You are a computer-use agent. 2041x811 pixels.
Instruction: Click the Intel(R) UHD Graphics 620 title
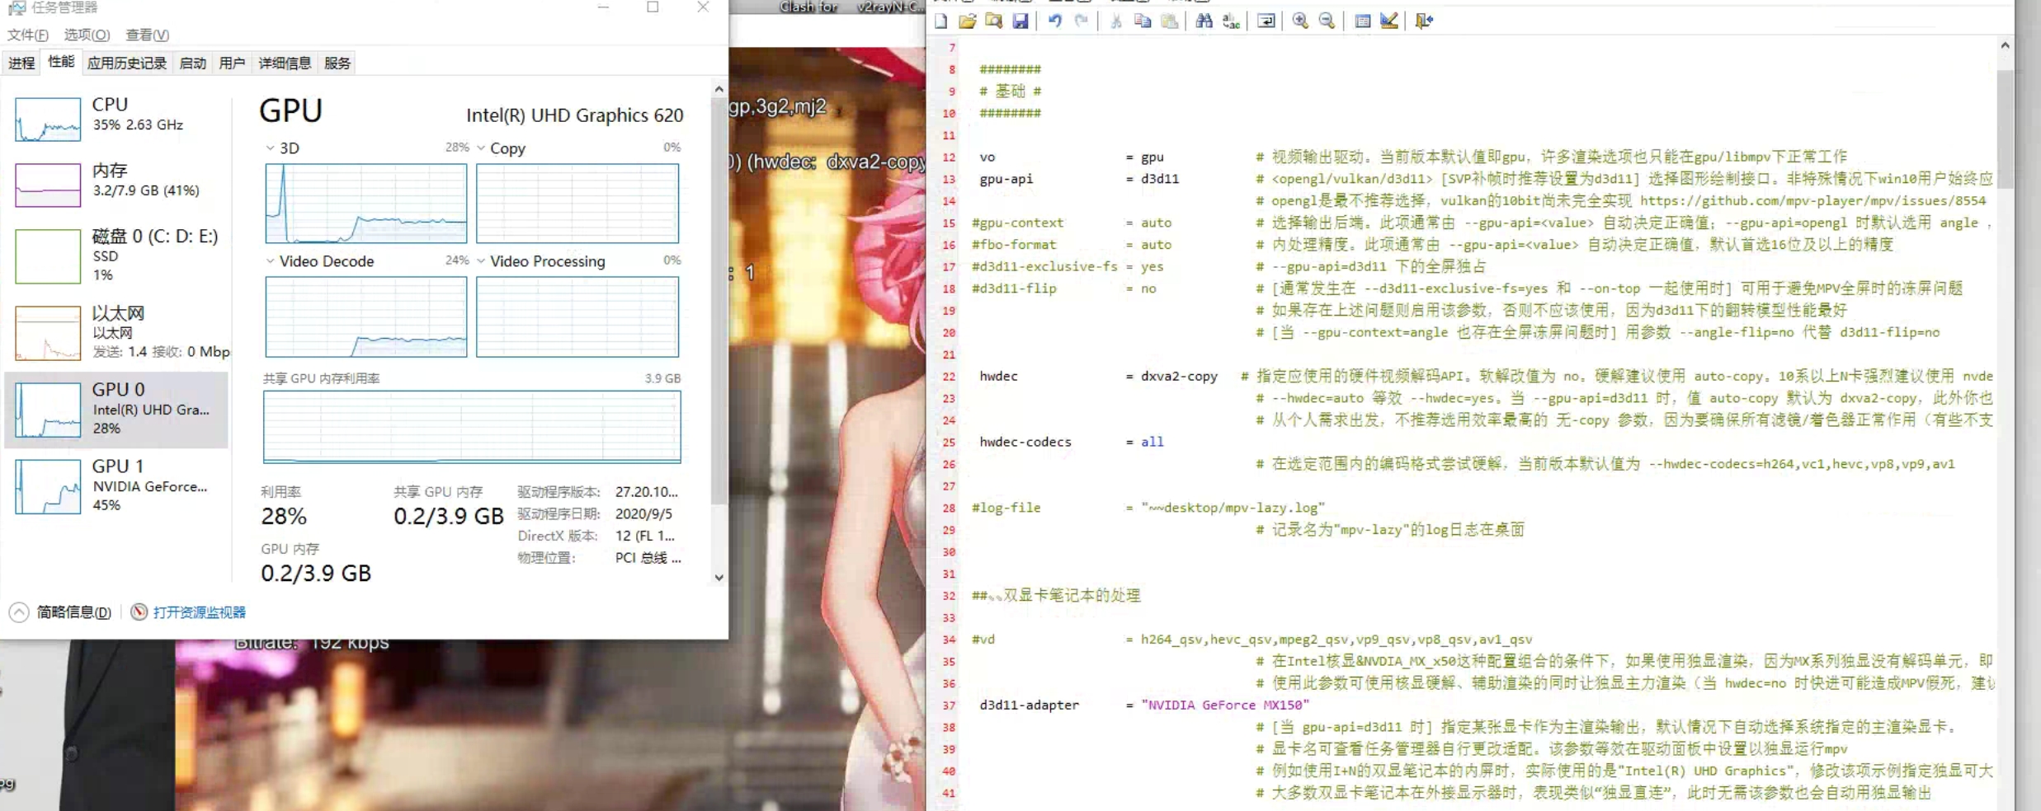point(574,115)
